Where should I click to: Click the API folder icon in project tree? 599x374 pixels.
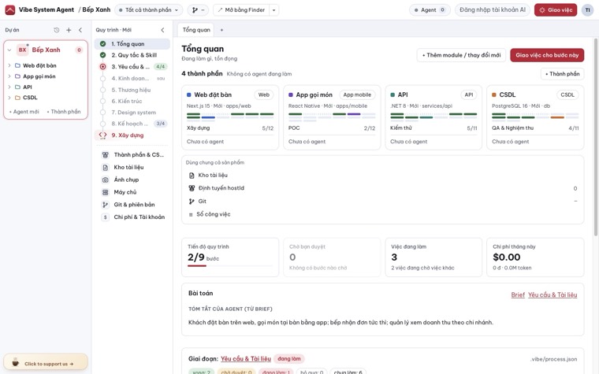point(17,87)
